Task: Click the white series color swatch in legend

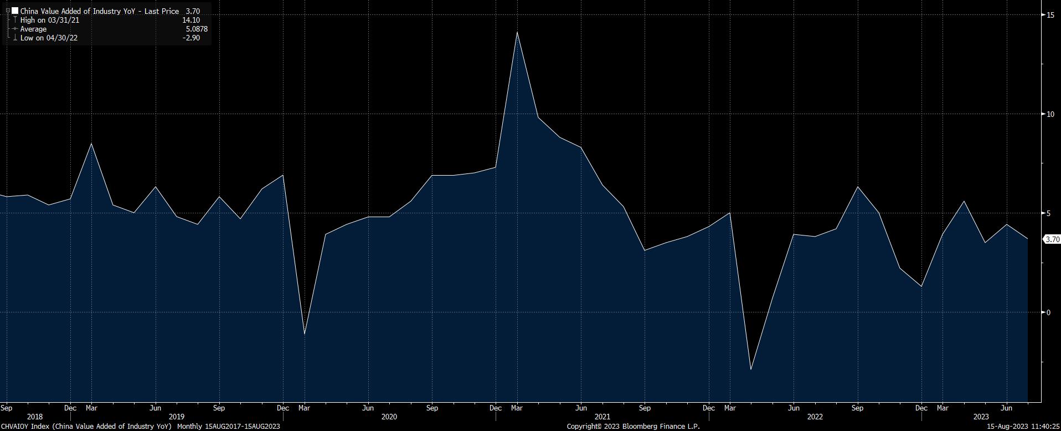Action: click(x=15, y=11)
